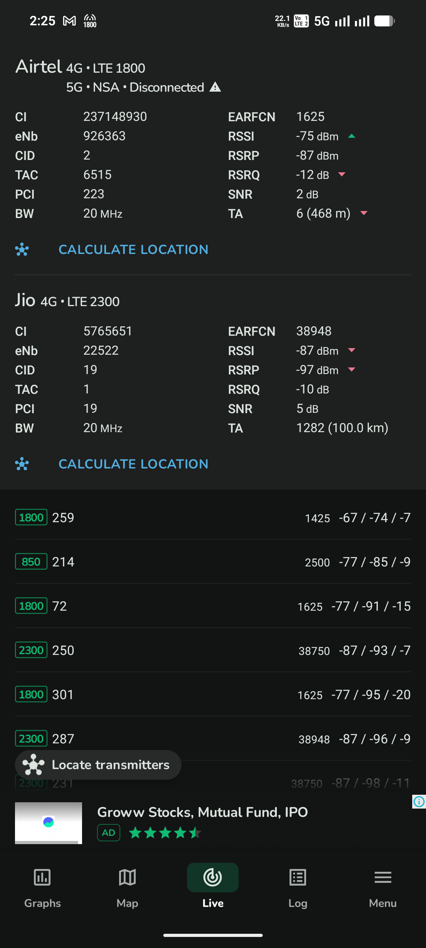
Task: Tap the Groww ad thumbnail image
Action: pos(49,823)
